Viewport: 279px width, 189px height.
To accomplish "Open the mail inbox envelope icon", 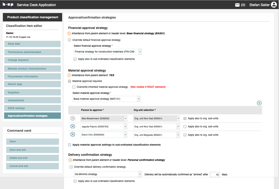I will point(237,5).
